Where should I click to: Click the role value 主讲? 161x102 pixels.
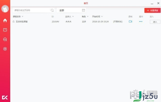(x=84, y=22)
